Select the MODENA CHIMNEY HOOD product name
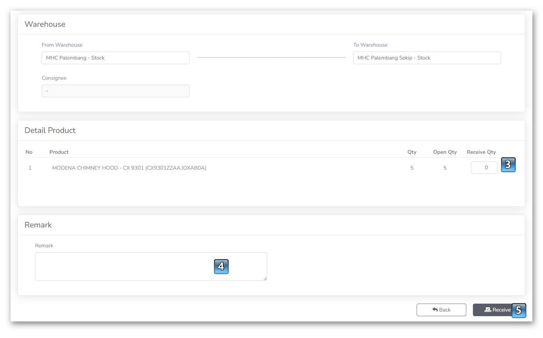543x338 pixels. point(129,168)
